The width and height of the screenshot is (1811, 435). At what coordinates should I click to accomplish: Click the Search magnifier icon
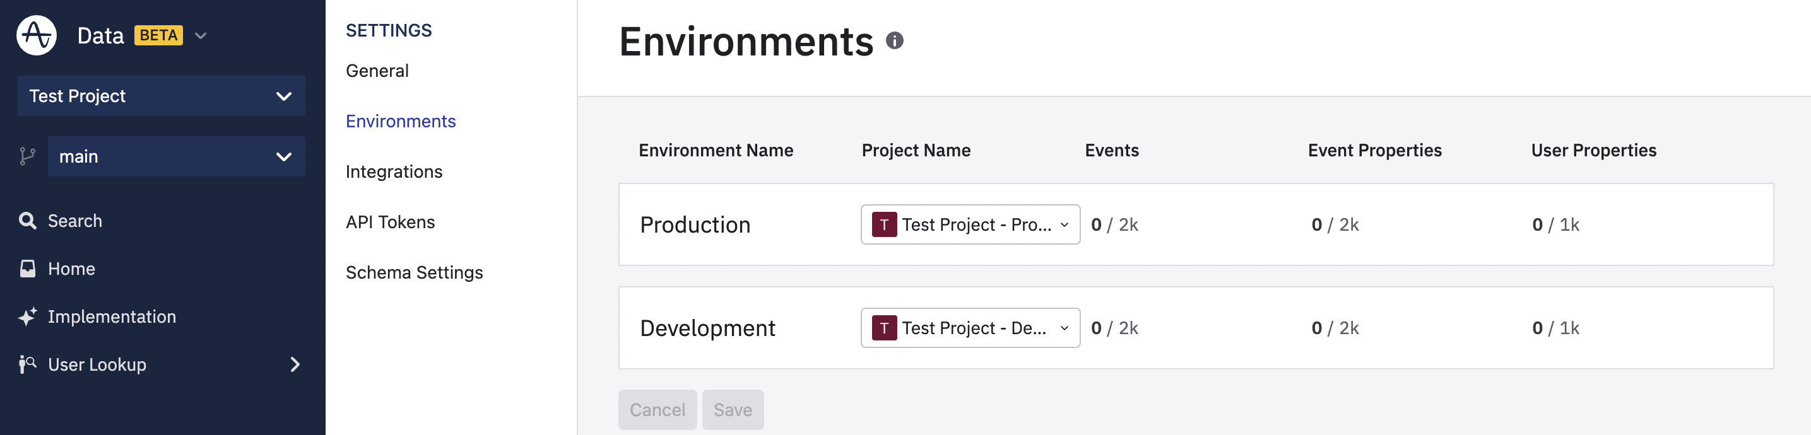coord(27,221)
